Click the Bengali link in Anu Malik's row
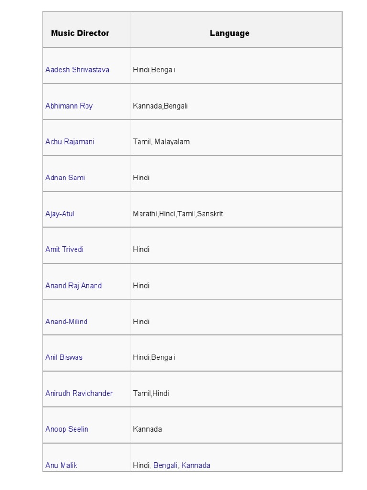The height and width of the screenshot is (490, 367). tap(165, 465)
